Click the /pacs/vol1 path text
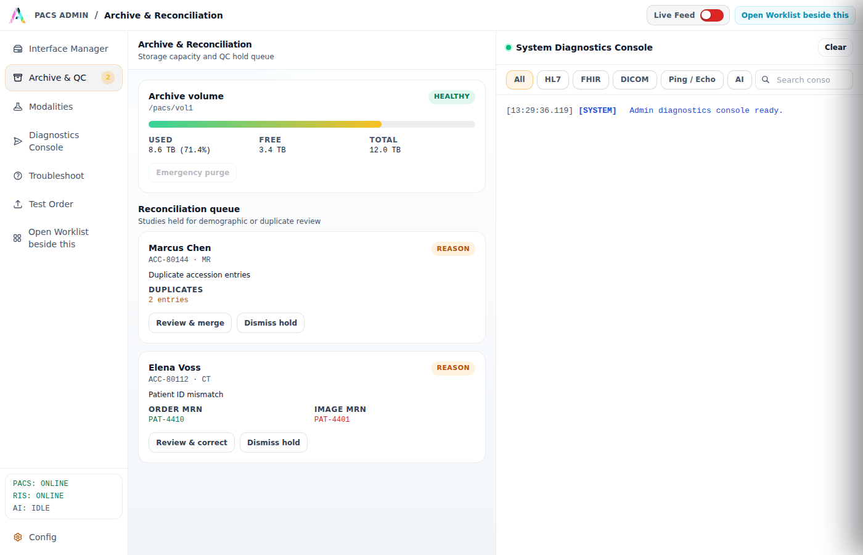Image resolution: width=863 pixels, height=555 pixels. pos(171,108)
